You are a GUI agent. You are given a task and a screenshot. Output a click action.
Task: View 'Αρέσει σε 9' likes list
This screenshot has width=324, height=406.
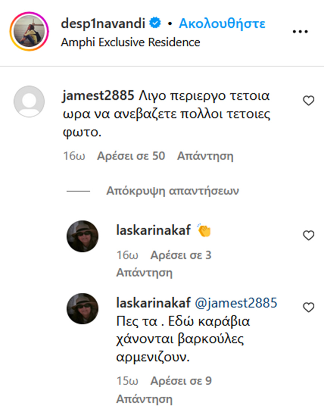tap(181, 381)
